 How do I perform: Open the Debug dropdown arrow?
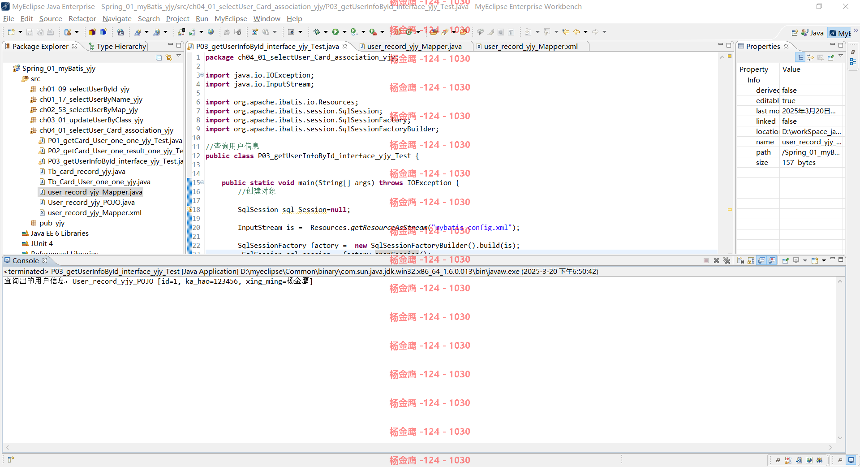tap(326, 32)
